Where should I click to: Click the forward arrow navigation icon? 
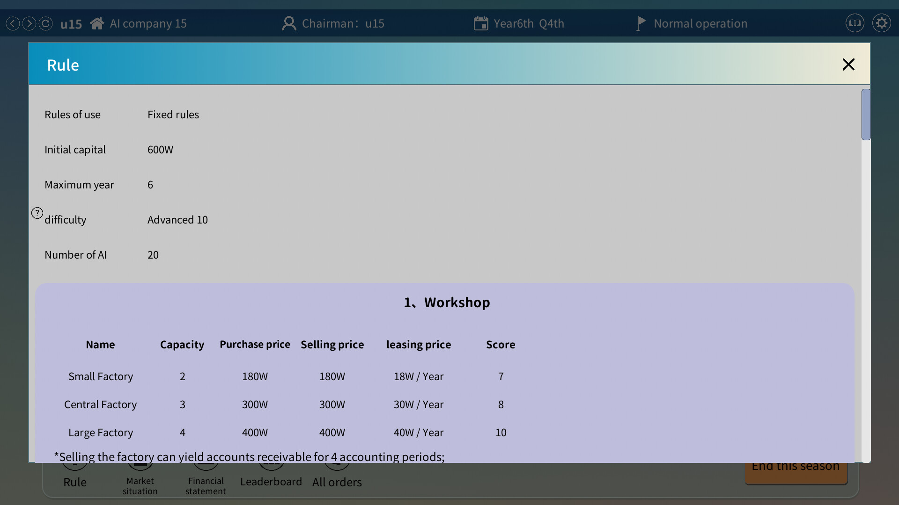pos(29,23)
